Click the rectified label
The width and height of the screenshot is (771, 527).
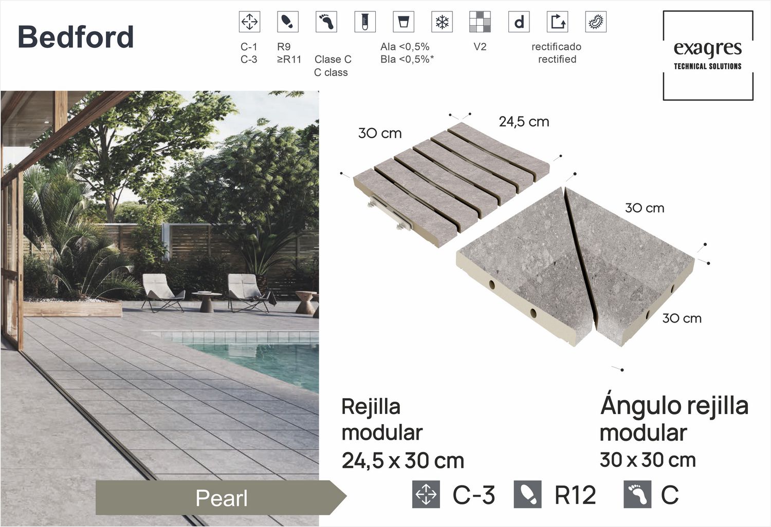coord(557,60)
